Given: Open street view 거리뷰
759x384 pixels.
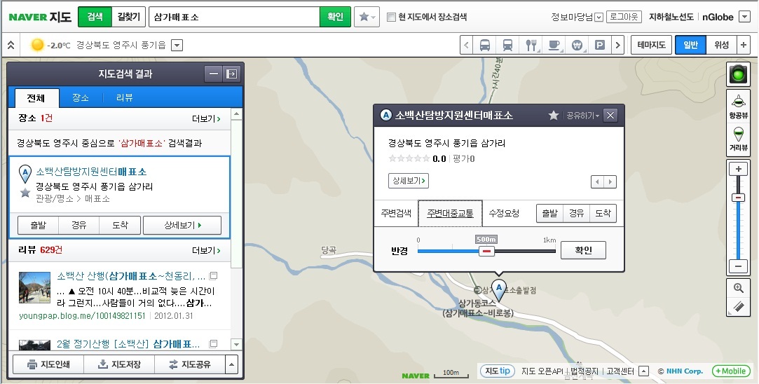Looking at the screenshot, I should point(738,139).
